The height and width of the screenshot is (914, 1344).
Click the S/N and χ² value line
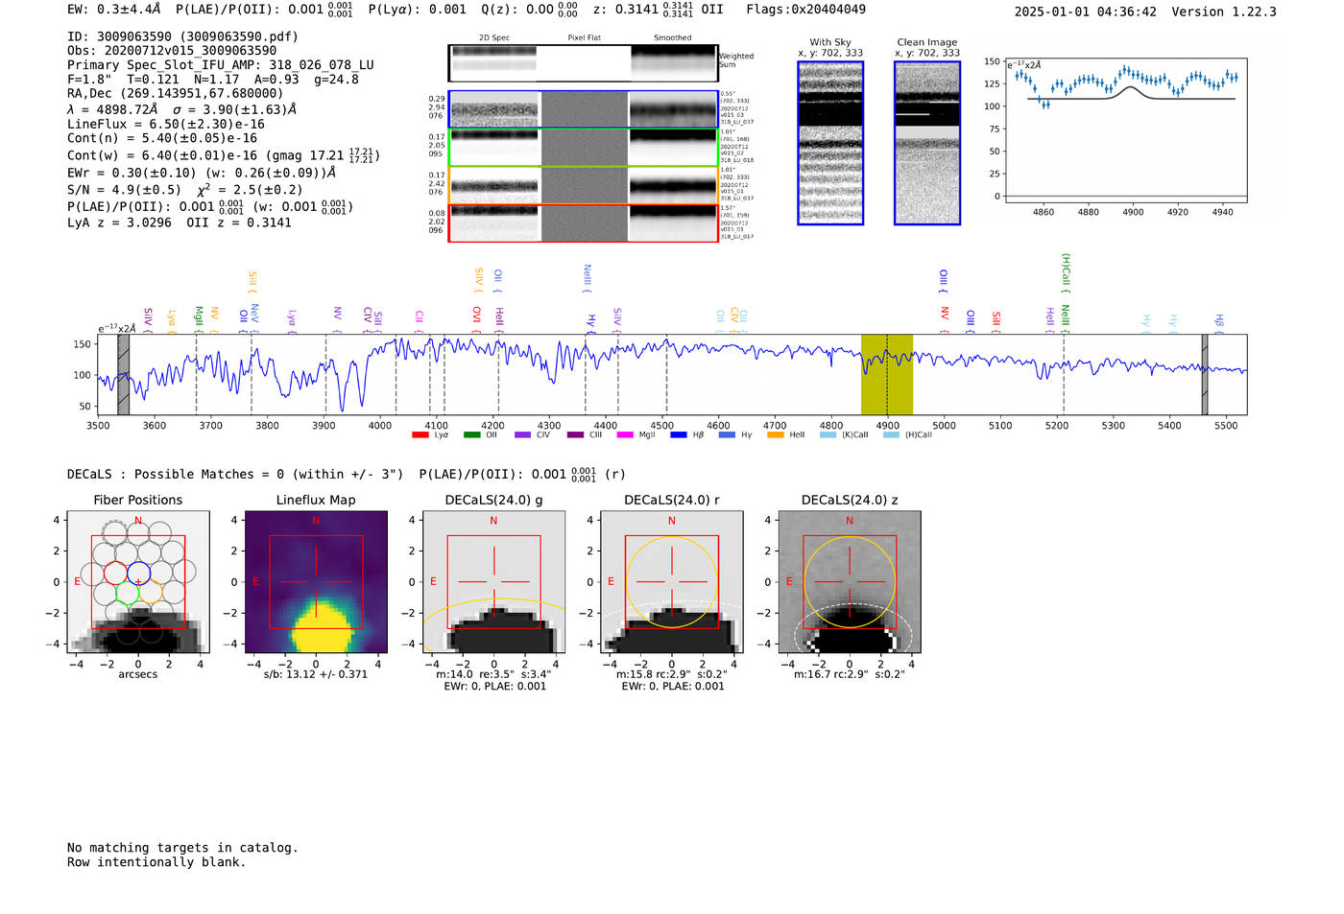185,190
